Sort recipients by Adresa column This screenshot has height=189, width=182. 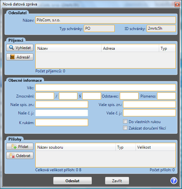130,48
